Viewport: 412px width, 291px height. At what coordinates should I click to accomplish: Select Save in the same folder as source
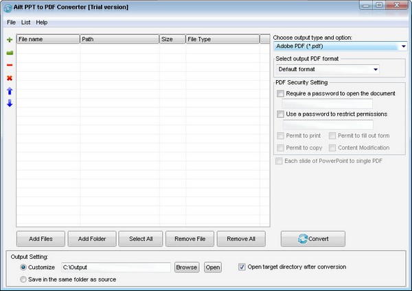pos(23,279)
